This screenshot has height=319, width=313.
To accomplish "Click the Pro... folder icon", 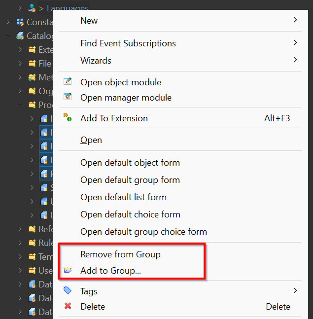I will pos(32,105).
